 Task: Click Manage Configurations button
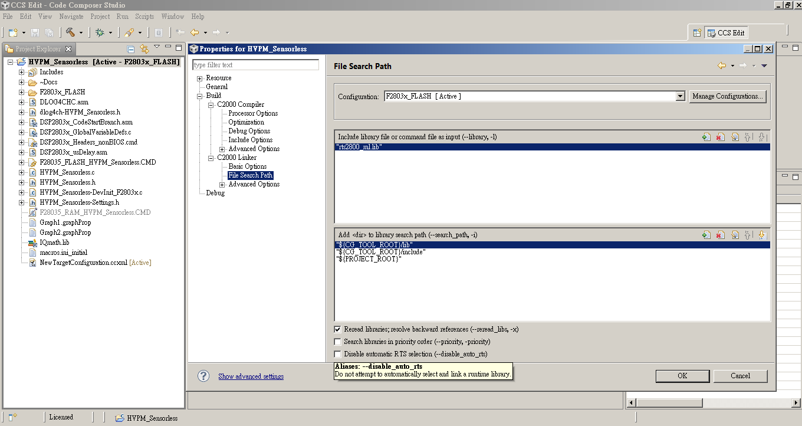click(728, 96)
